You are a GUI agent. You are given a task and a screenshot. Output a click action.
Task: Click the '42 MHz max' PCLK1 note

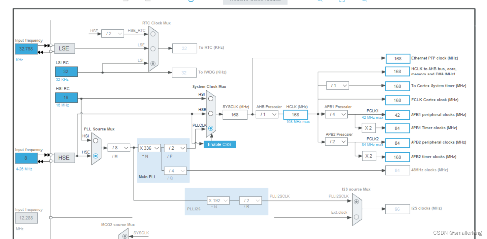point(372,117)
